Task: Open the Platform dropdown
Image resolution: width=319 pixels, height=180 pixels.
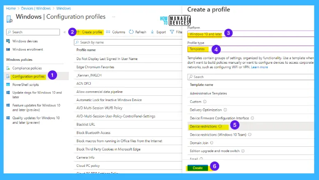Action: [250, 34]
